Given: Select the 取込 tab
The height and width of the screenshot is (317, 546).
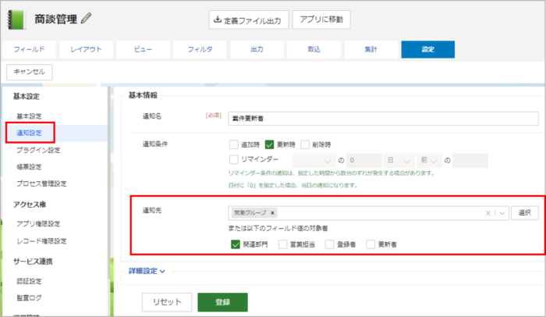Looking at the screenshot, I should coord(314,49).
